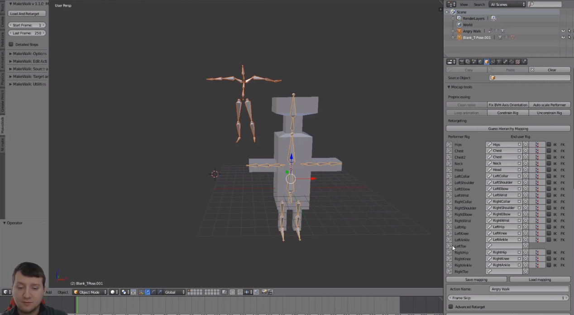Click Guess Hierarchy Mapping button
Image resolution: width=574 pixels, height=315 pixels.
pyautogui.click(x=508, y=129)
